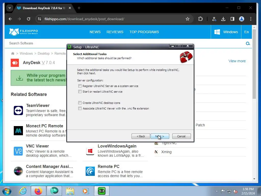Screen dimensions: 261x196
Task: Open the Windows Start button
Action: 7,191
